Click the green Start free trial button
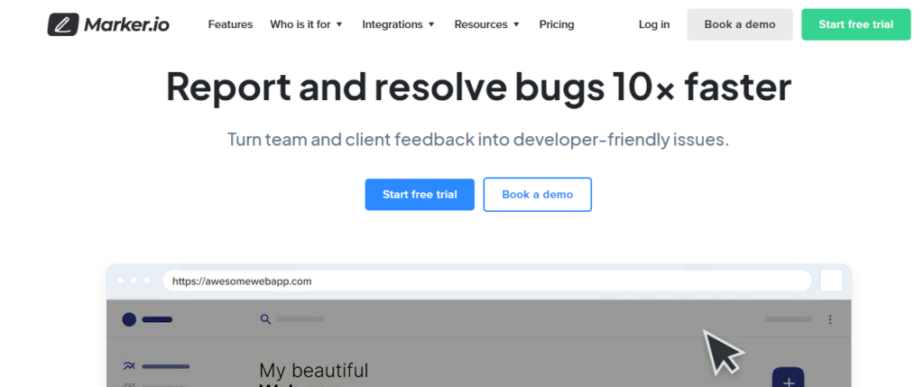 coord(855,24)
